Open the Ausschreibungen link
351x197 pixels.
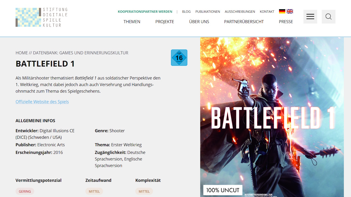(x=240, y=11)
